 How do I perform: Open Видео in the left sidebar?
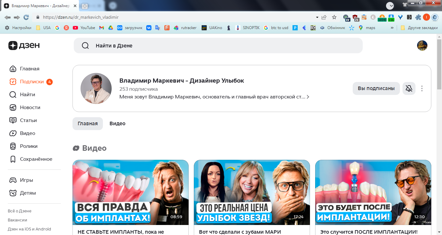coord(22,133)
